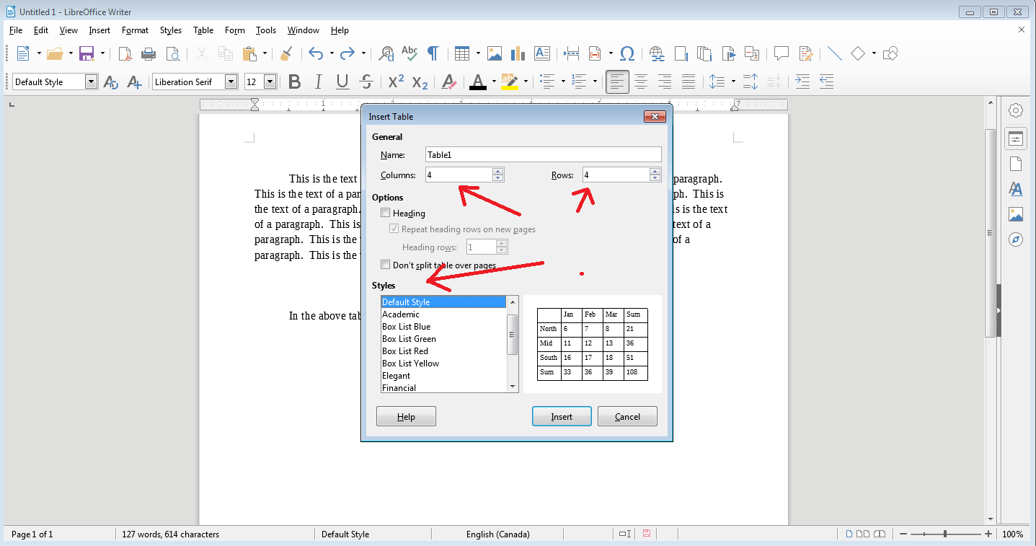Click the zoom slider in the status bar
This screenshot has width=1036, height=546.
(946, 534)
